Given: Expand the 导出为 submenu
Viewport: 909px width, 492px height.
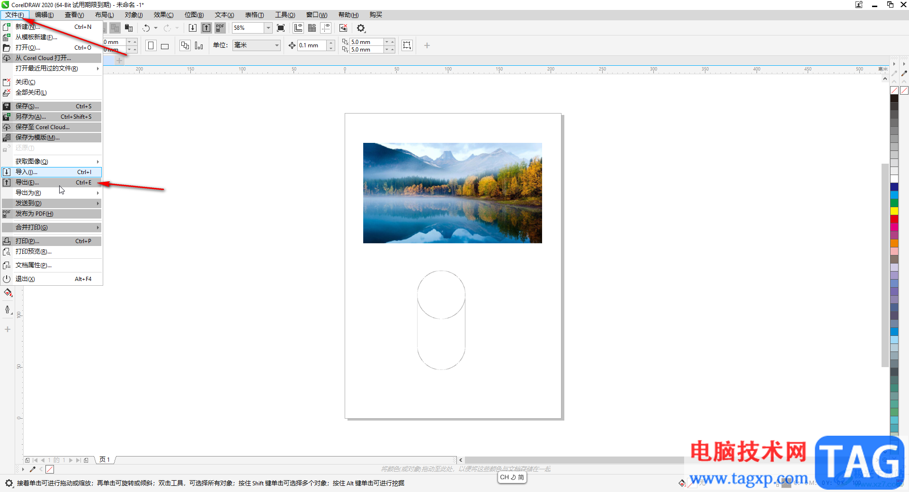Looking at the screenshot, I should tap(52, 193).
